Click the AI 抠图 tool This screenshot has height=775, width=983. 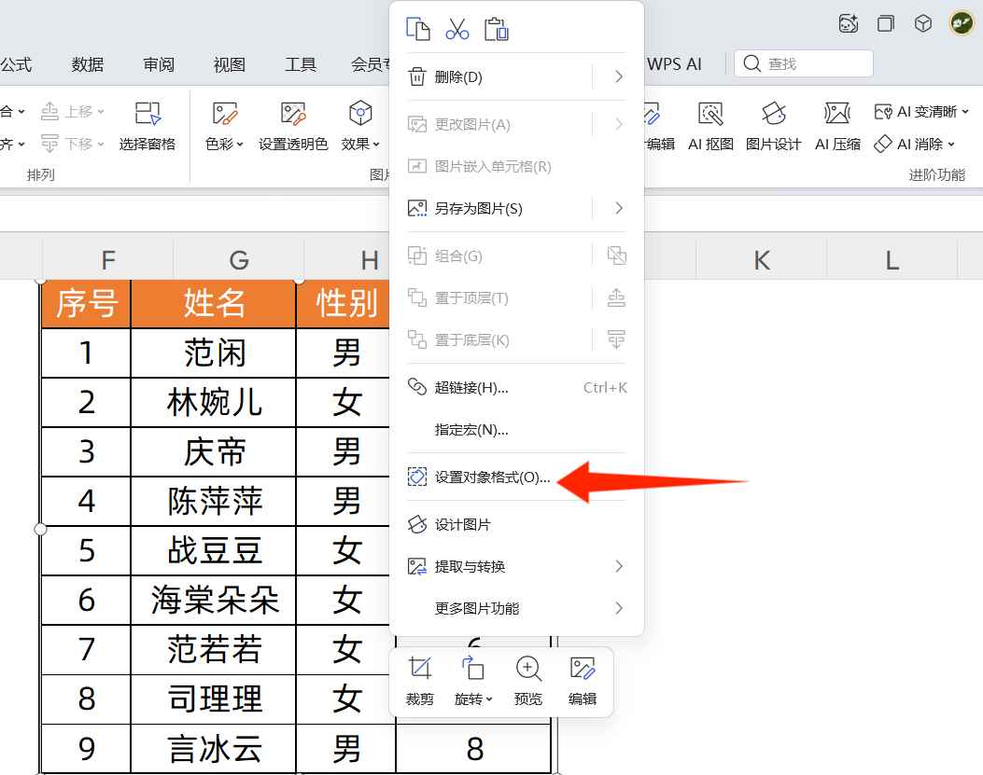tap(711, 127)
